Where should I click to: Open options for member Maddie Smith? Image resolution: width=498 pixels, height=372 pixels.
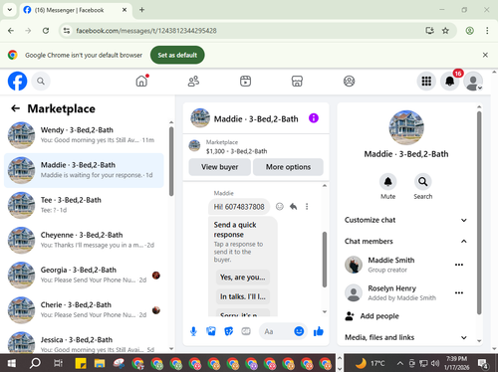click(459, 265)
